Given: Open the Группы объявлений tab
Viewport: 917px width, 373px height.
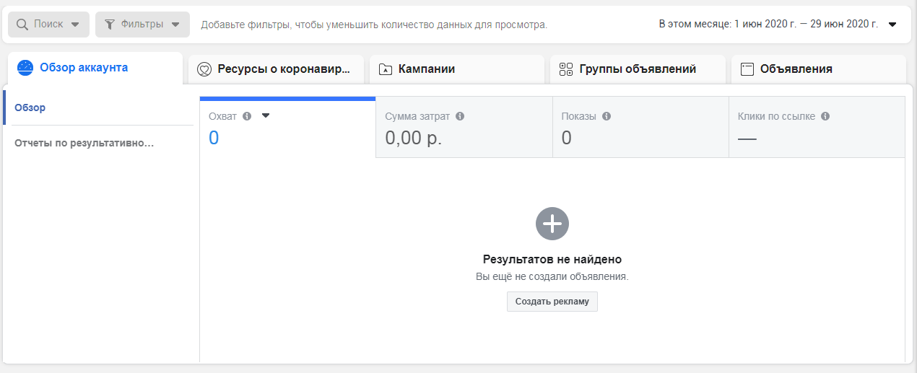Looking at the screenshot, I should coord(637,69).
